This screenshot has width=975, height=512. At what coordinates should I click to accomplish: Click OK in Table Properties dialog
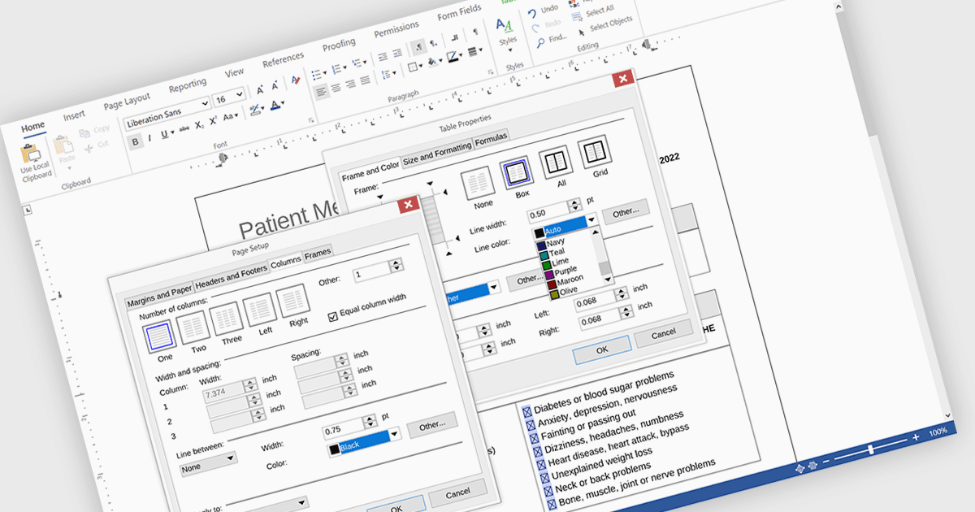click(602, 350)
